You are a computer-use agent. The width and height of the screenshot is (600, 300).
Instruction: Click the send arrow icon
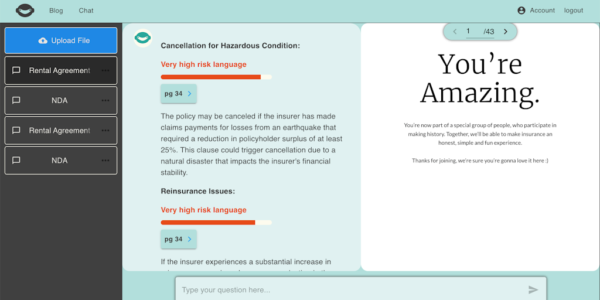tap(533, 289)
